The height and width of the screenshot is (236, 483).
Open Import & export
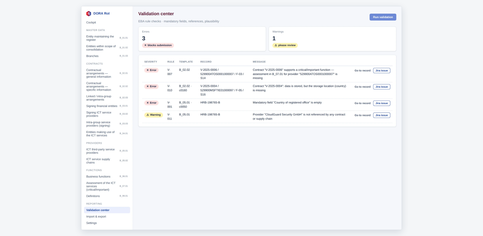coord(107,217)
